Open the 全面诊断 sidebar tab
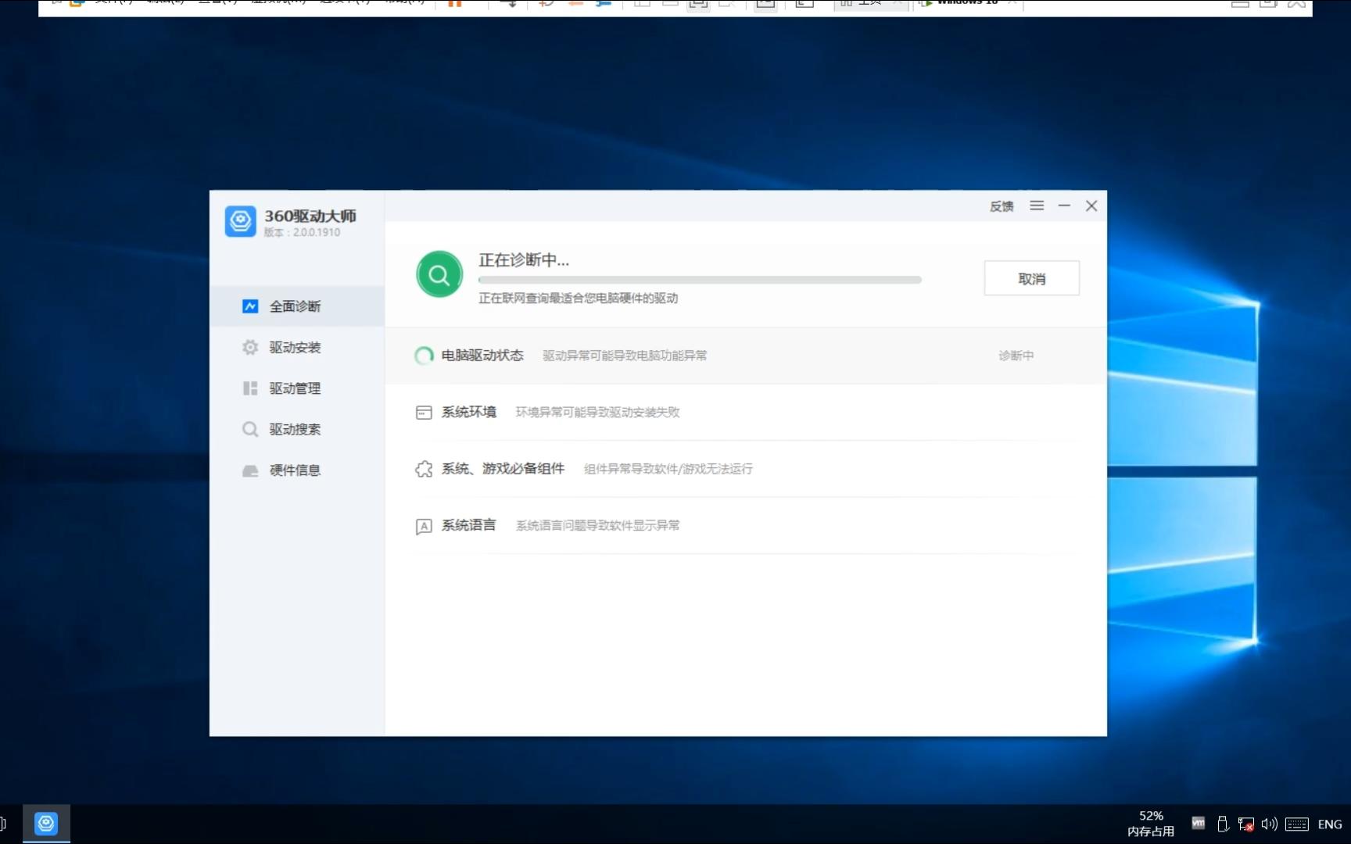The image size is (1351, 844). point(297,306)
